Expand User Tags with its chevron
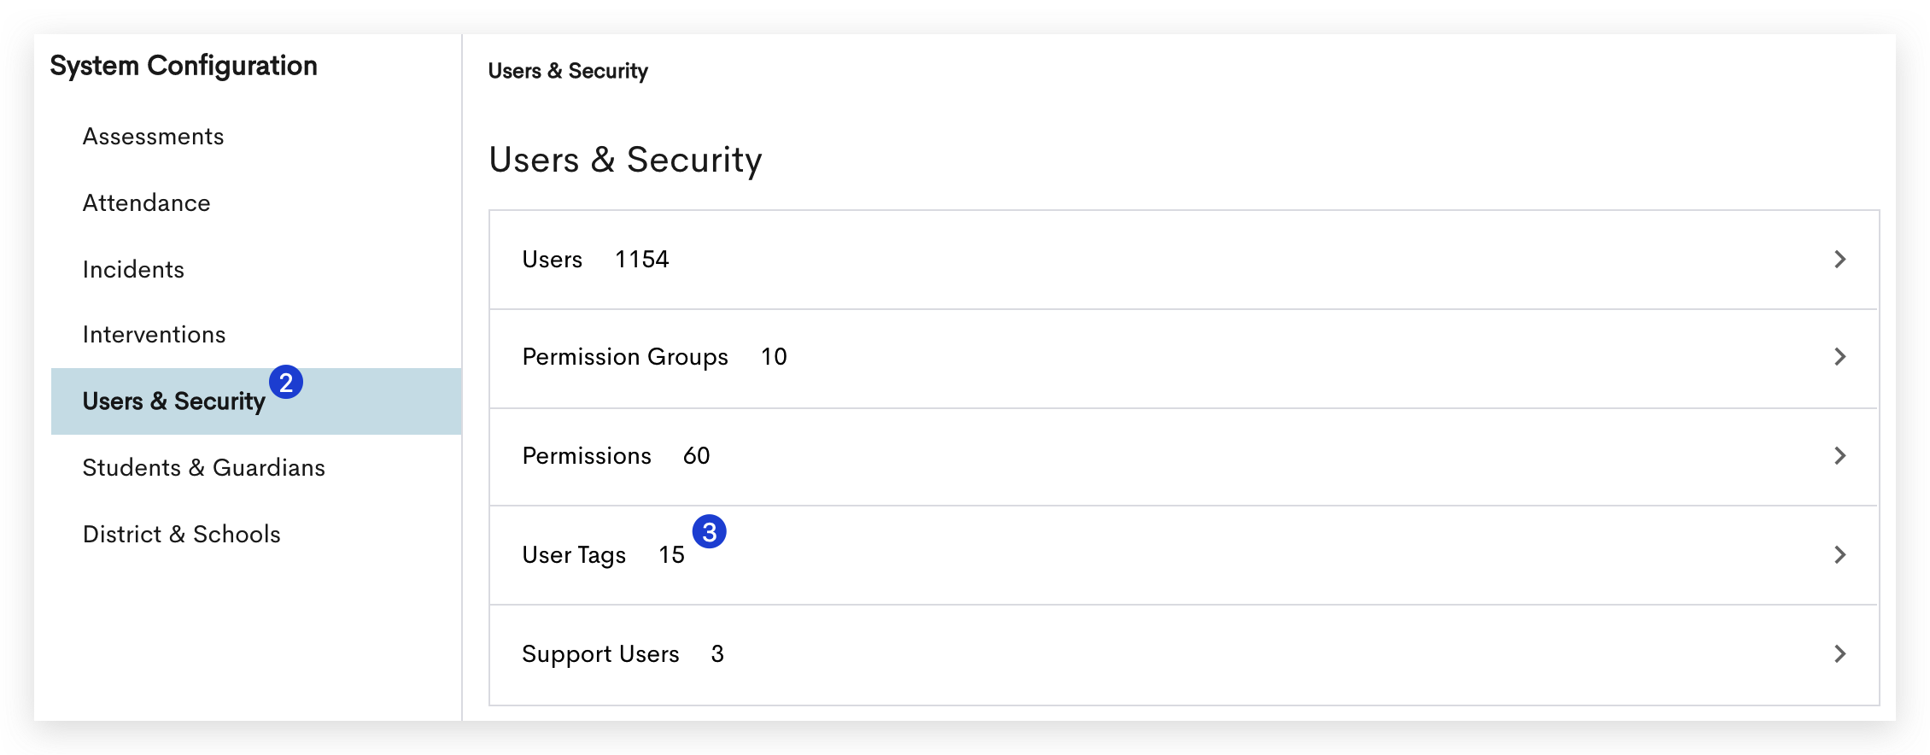The width and height of the screenshot is (1930, 755). [x=1839, y=555]
